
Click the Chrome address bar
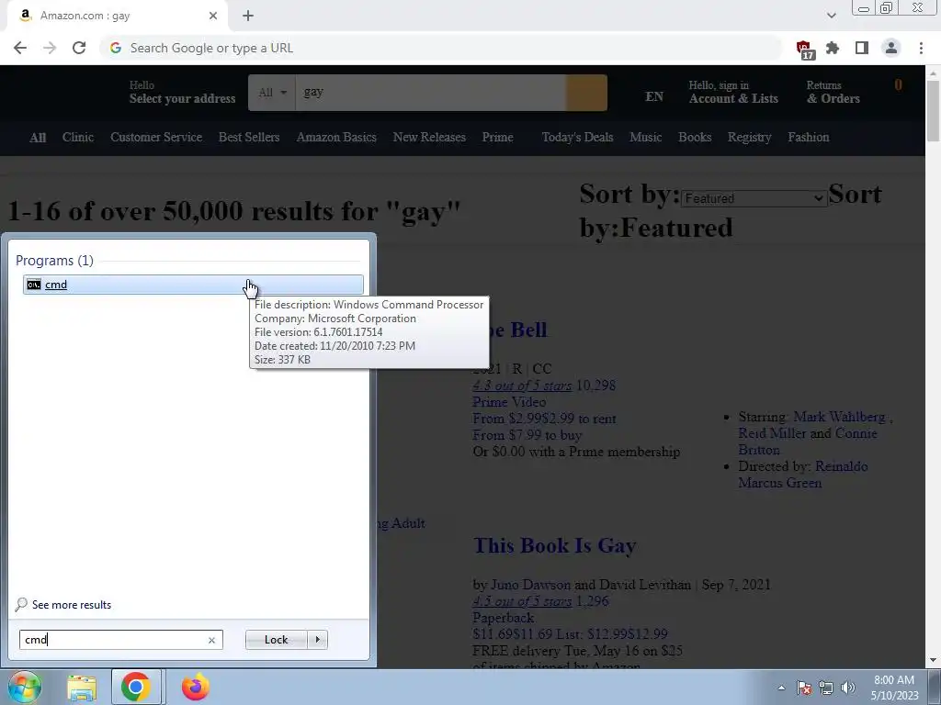click(x=441, y=48)
